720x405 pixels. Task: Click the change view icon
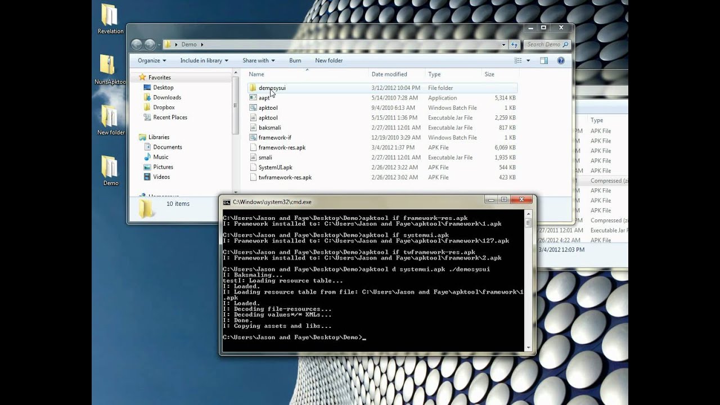pos(518,60)
